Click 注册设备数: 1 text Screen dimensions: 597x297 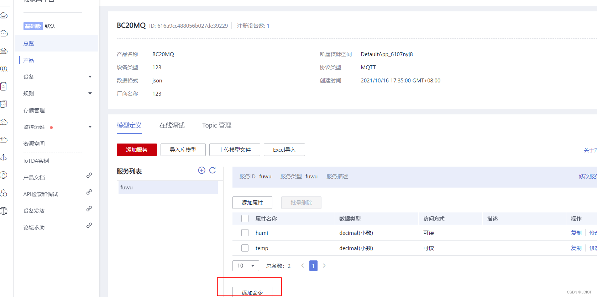253,26
